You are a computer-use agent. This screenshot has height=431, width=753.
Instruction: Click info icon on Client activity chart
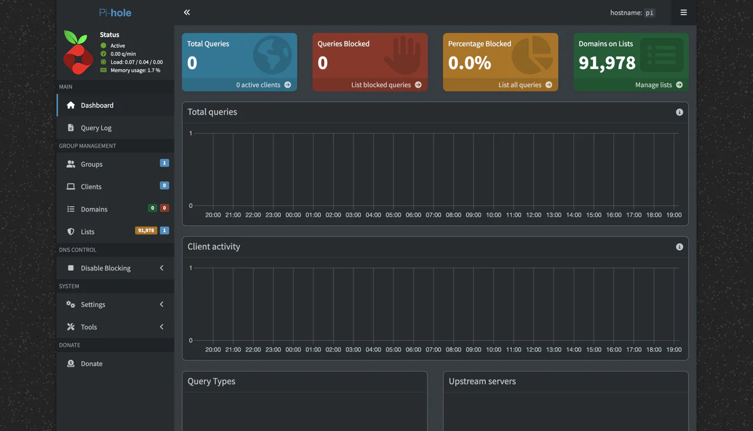point(679,247)
